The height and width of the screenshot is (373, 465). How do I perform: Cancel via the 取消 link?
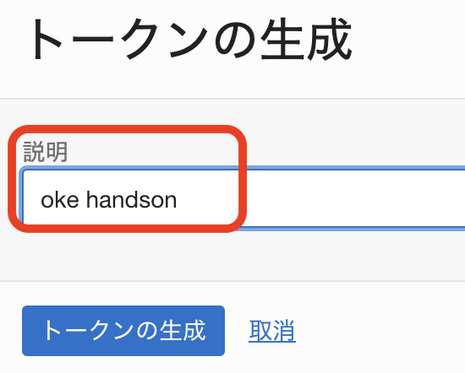tap(272, 331)
